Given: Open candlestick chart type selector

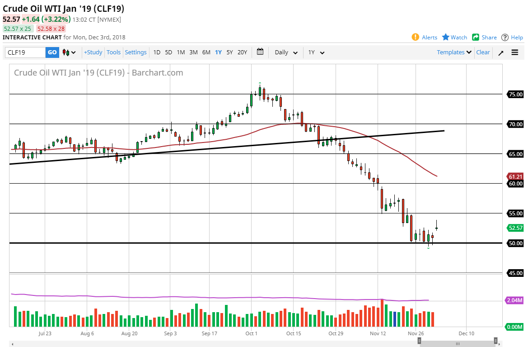Looking at the screenshot, I should [x=69, y=52].
